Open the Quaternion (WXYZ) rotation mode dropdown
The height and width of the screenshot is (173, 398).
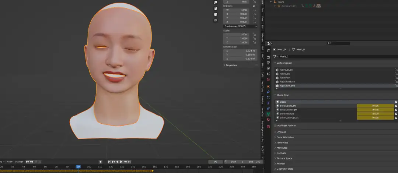[240, 27]
